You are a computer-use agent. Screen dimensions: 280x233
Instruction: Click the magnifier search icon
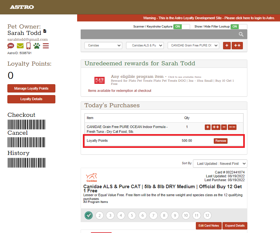(x=241, y=34)
